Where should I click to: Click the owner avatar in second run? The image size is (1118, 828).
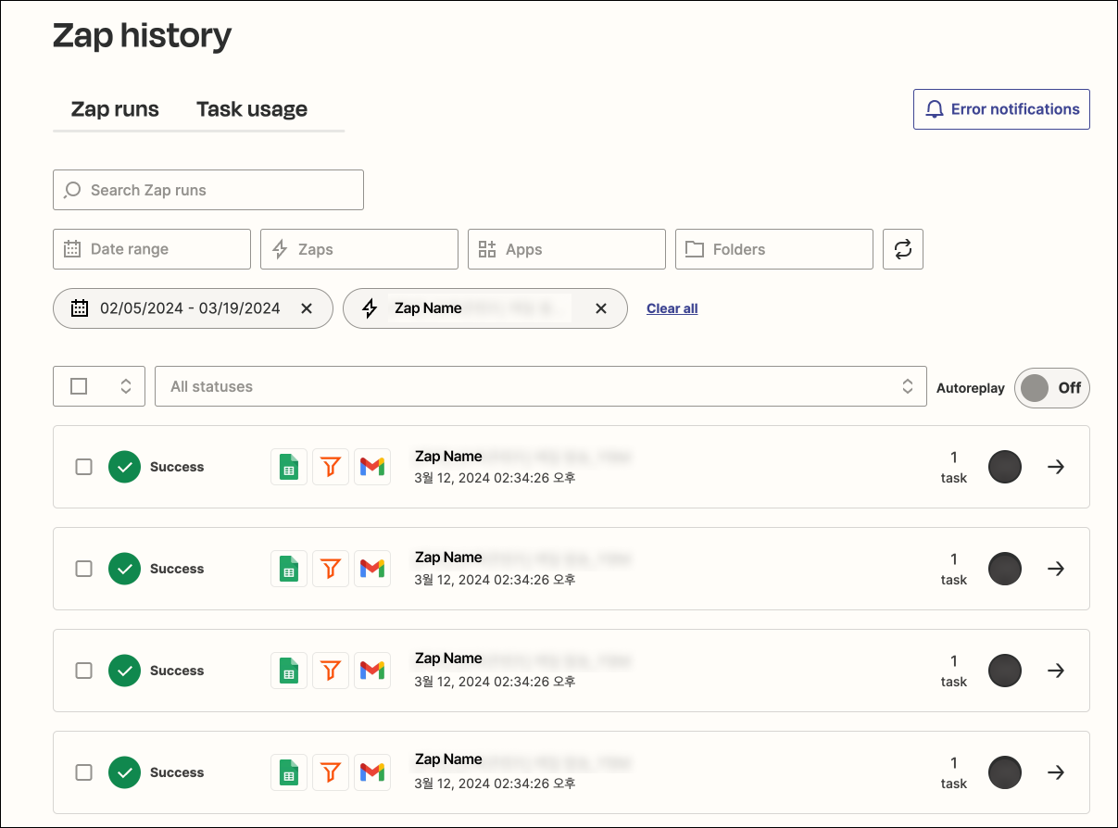tap(1005, 569)
